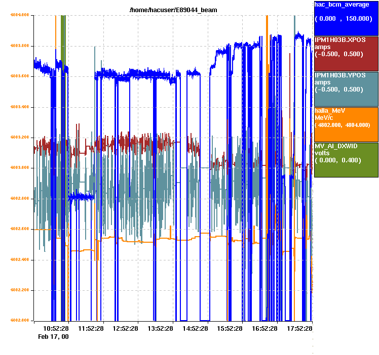Screen dimensions: 379x355
Task: Click the 12:52:28 time axis label
Action: click(x=125, y=328)
